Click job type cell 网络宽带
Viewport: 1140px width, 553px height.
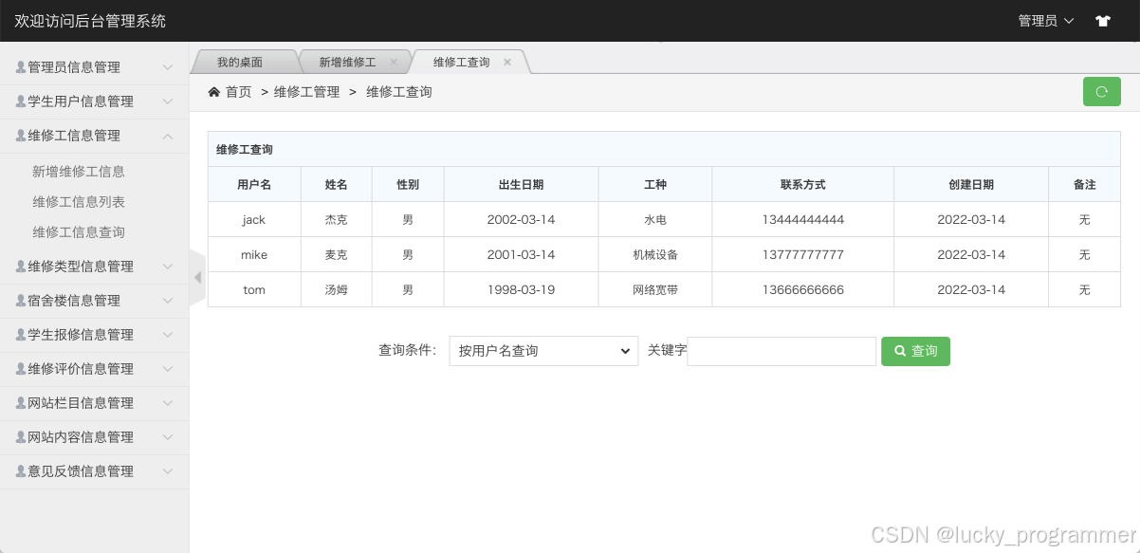(655, 290)
